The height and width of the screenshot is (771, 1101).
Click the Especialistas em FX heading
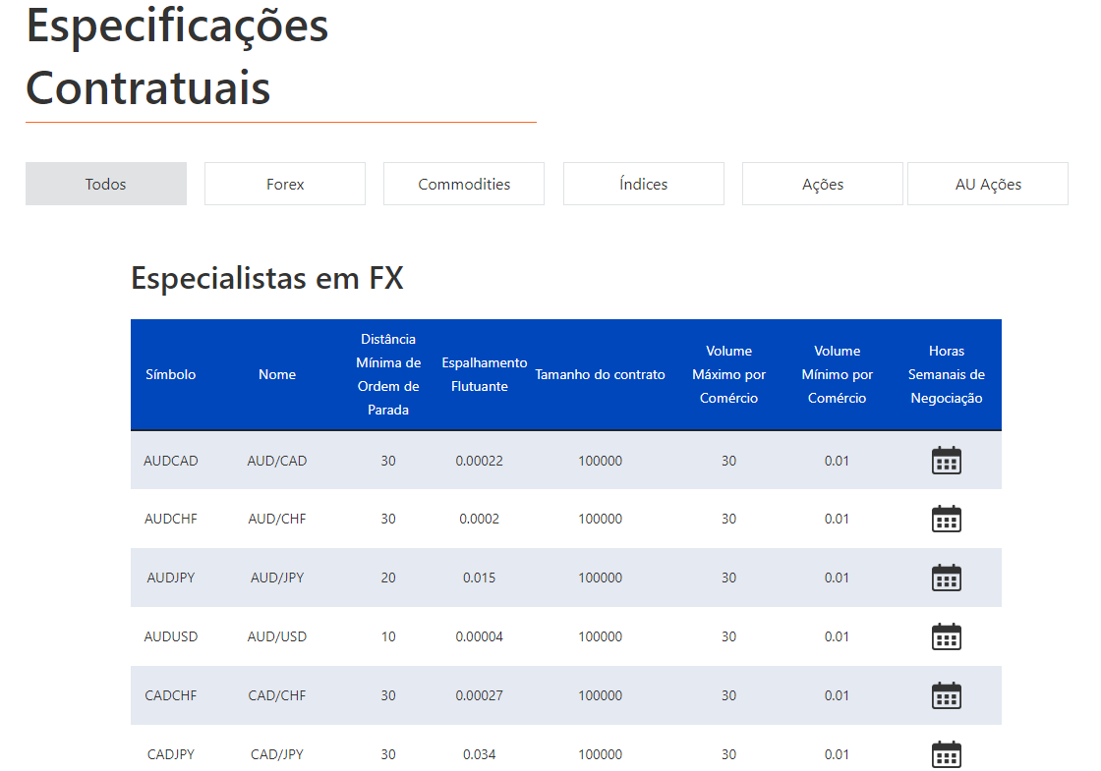(x=267, y=278)
